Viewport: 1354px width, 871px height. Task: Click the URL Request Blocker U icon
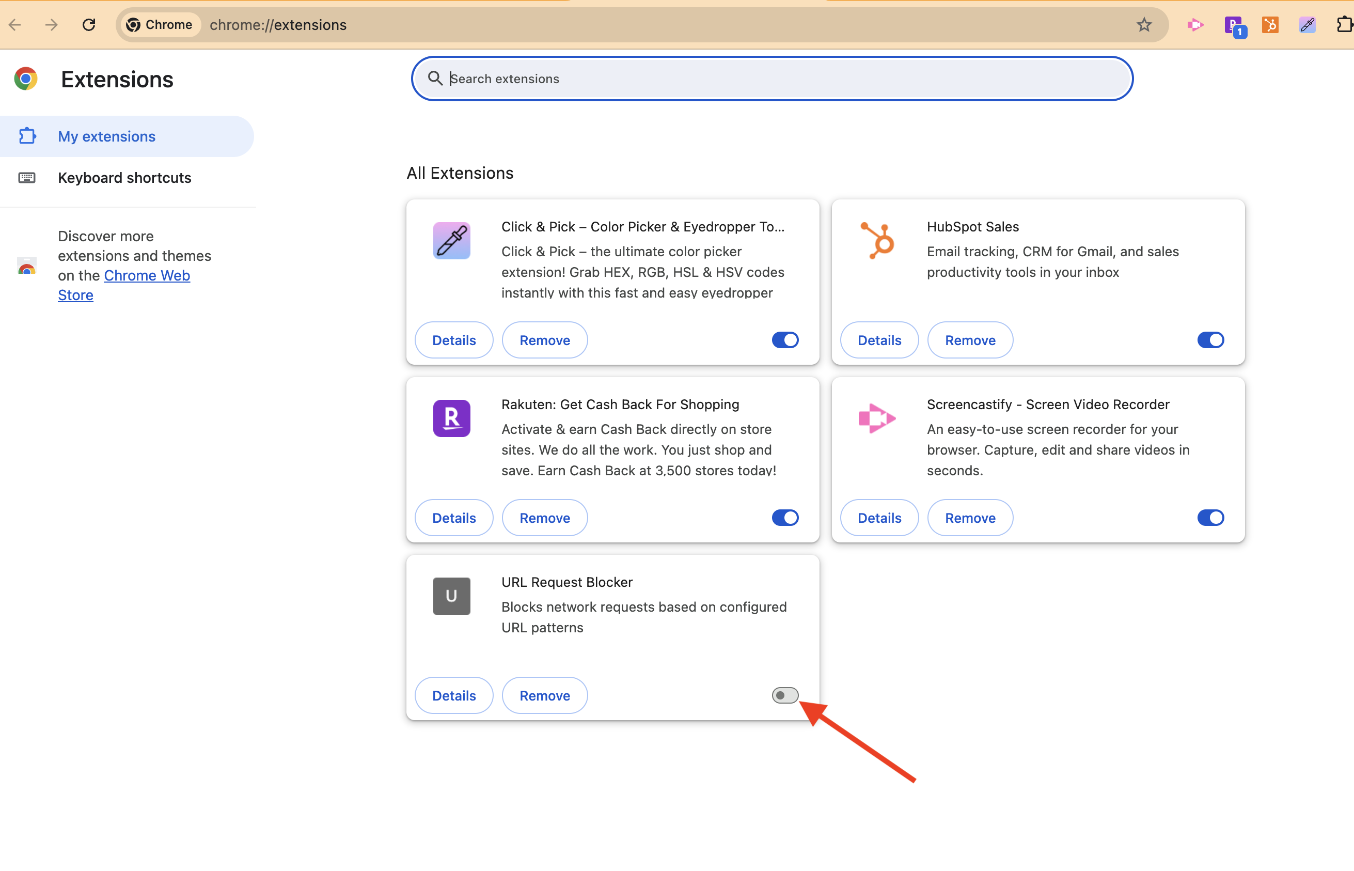pos(451,596)
